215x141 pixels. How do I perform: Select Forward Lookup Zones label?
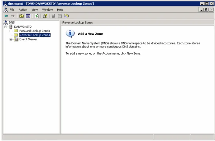coord(34,31)
